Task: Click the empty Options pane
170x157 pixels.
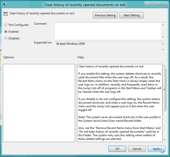Action: tap(39, 103)
